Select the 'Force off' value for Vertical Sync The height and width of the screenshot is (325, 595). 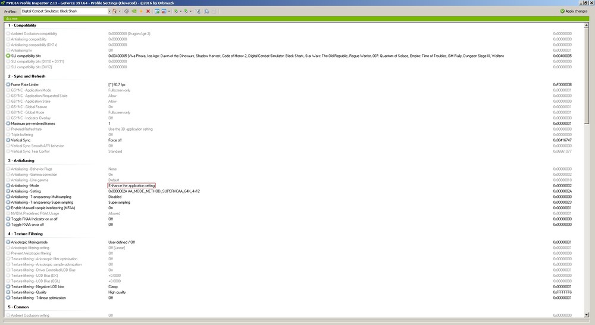115,140
